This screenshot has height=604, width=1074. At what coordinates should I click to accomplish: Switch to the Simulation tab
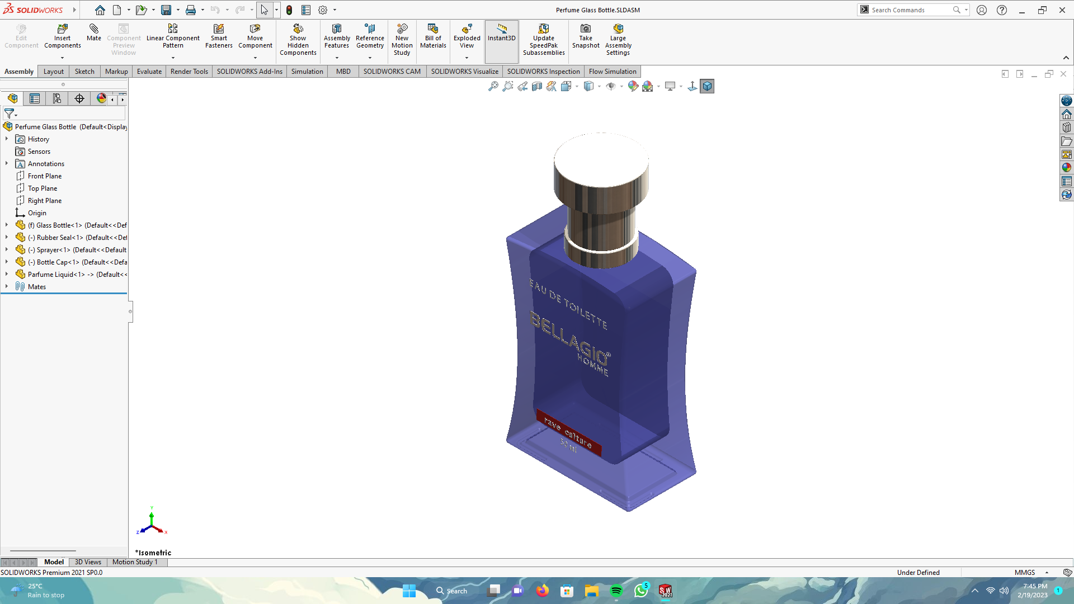pos(307,72)
